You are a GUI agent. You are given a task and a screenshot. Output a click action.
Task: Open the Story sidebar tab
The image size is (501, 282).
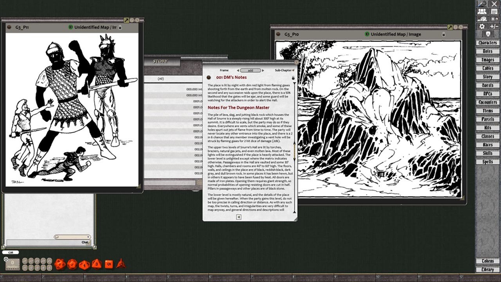(487, 77)
